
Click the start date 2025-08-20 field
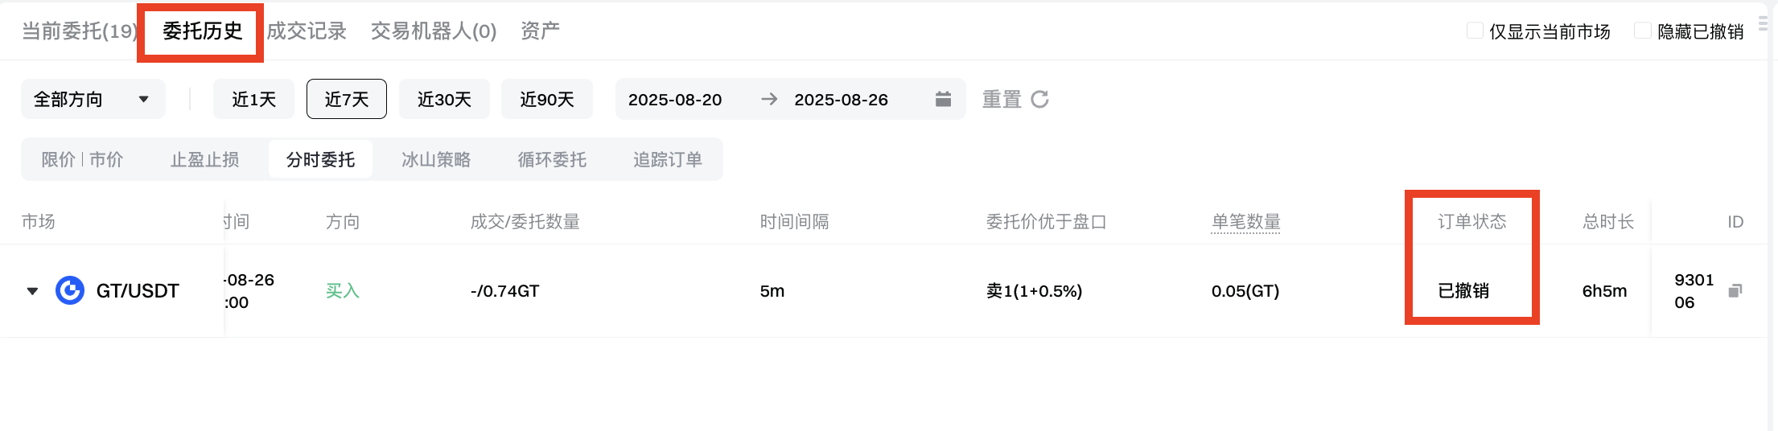(675, 100)
